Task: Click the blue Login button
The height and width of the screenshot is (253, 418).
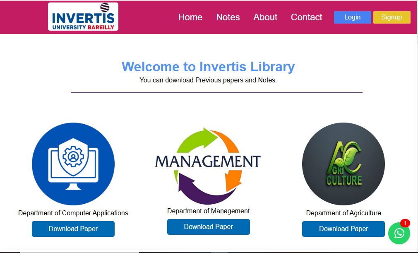Action: (352, 17)
